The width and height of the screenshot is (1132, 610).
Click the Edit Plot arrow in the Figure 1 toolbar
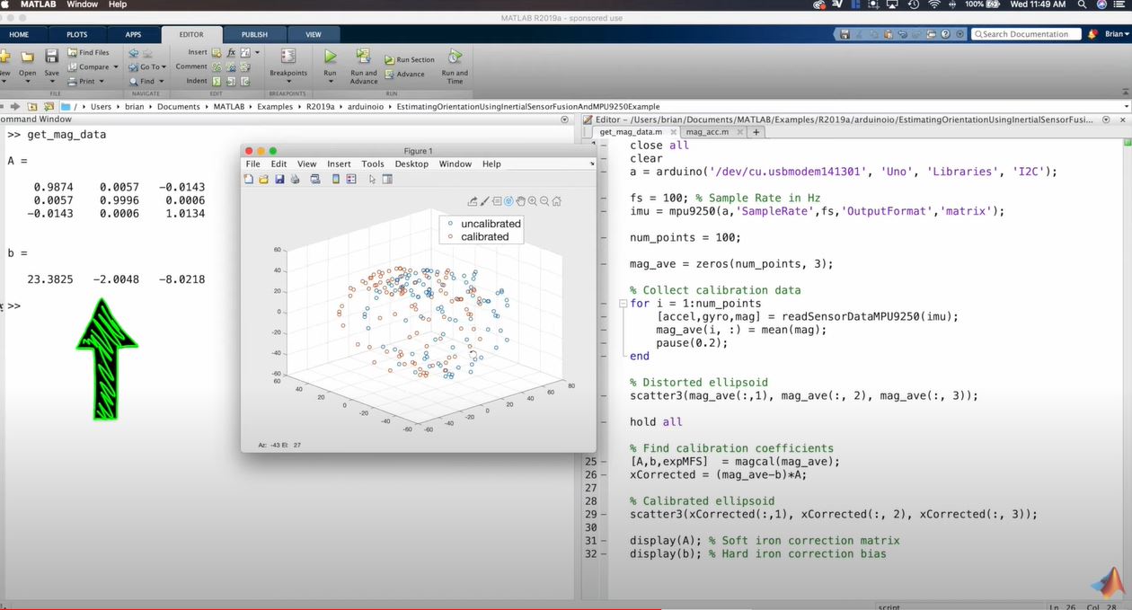(373, 180)
